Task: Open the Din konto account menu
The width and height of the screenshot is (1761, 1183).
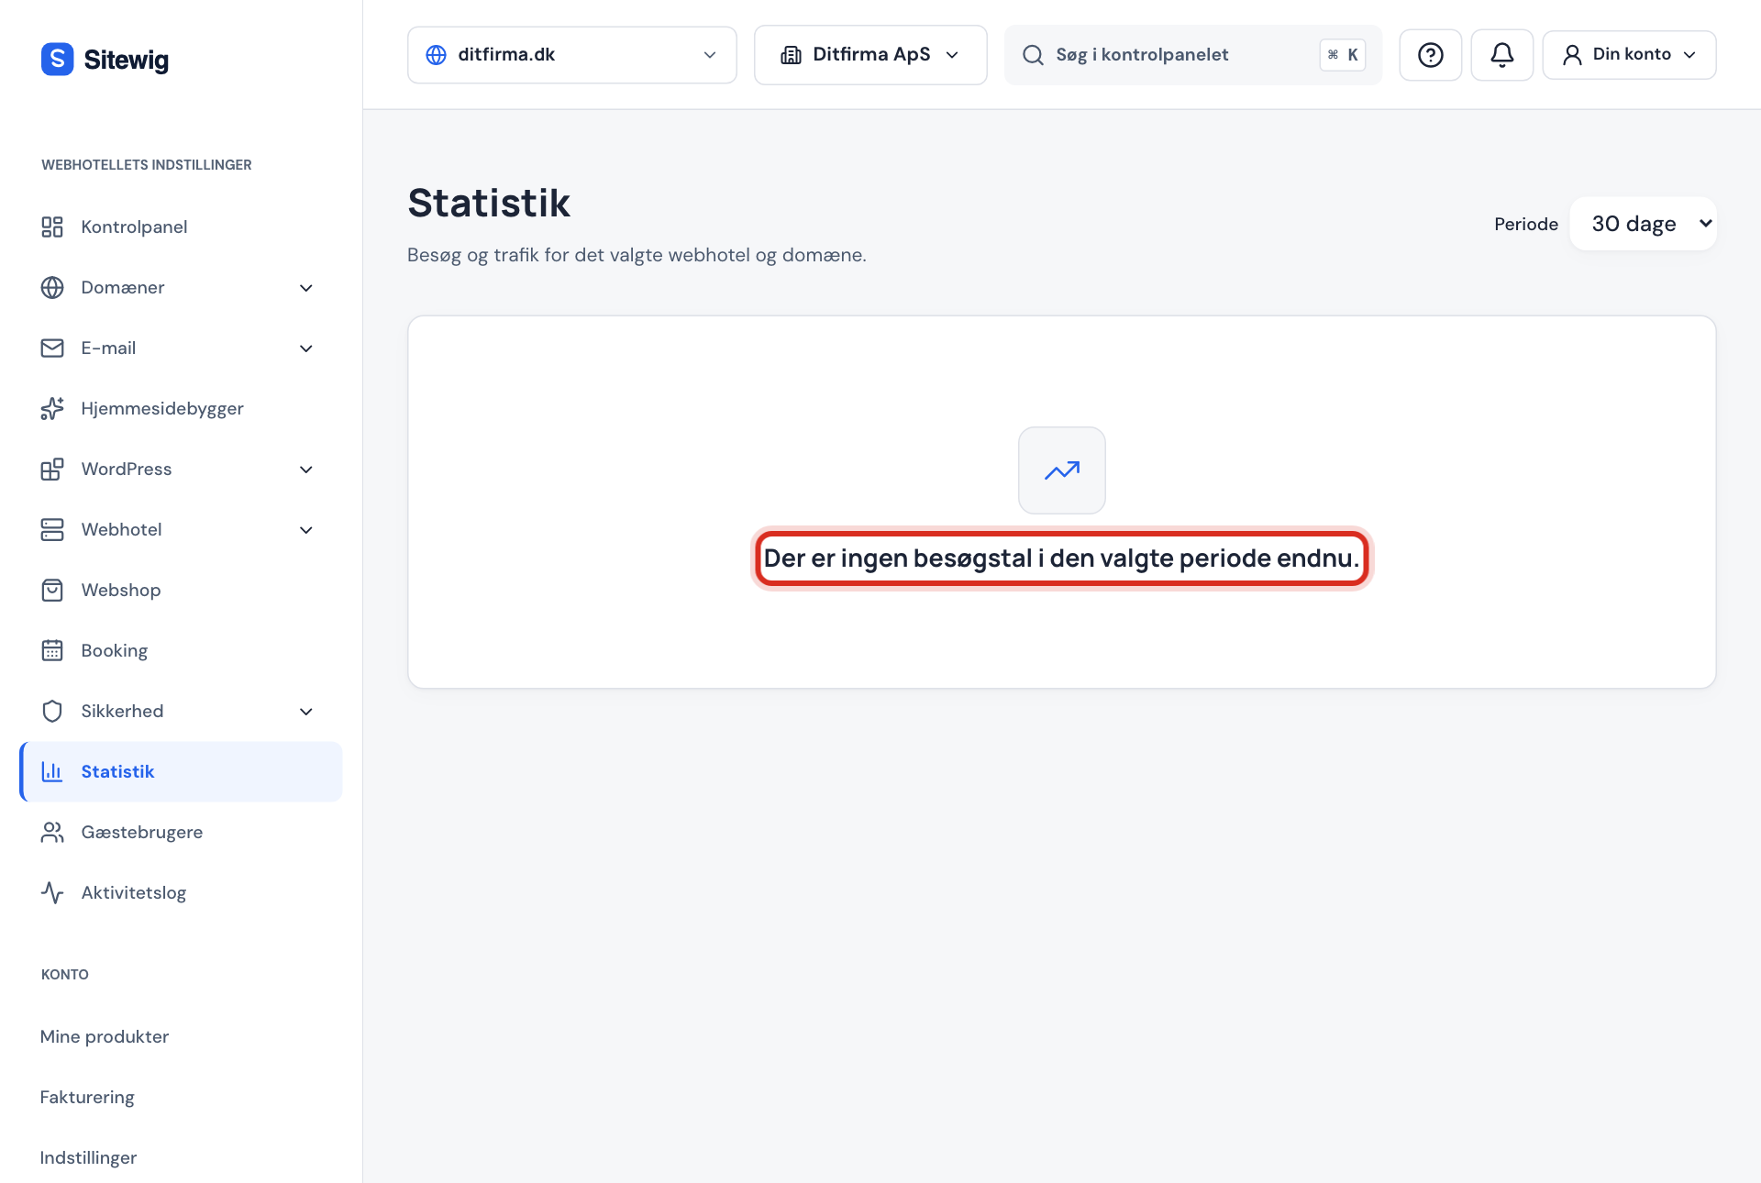Action: pyautogui.click(x=1629, y=55)
